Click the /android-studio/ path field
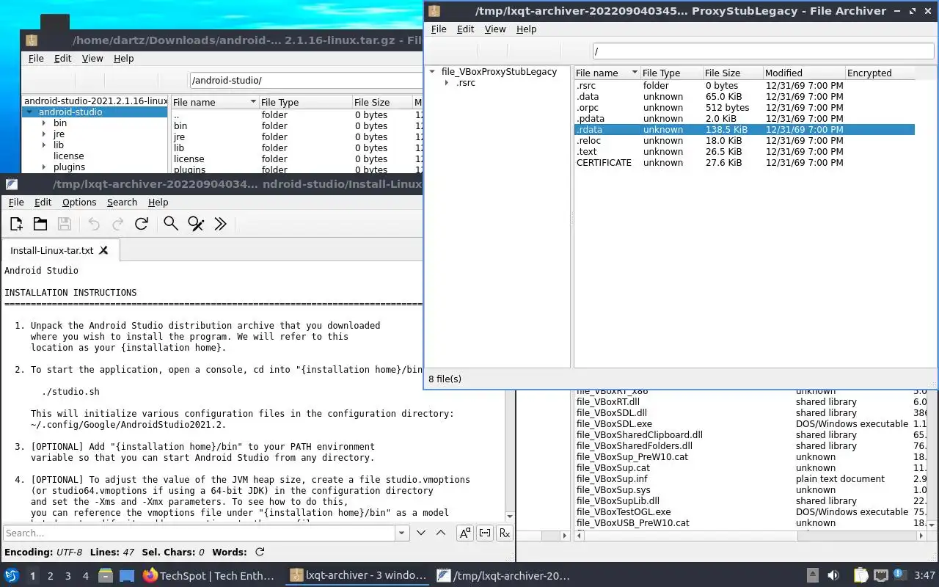Image resolution: width=939 pixels, height=587 pixels. (307, 81)
